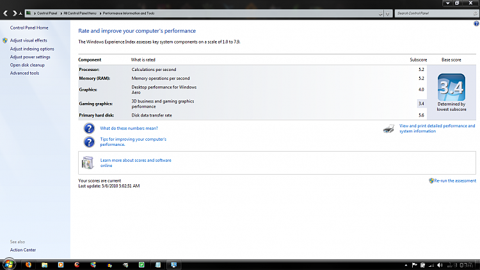
Task: Open the volume speaker icon in tray
Action: [440, 265]
